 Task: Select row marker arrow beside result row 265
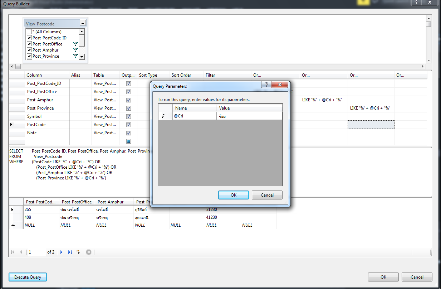pos(13,209)
